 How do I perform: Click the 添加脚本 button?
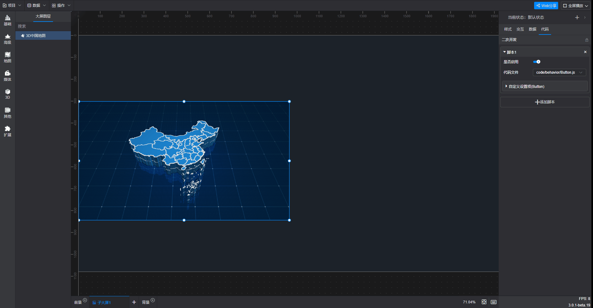click(545, 102)
